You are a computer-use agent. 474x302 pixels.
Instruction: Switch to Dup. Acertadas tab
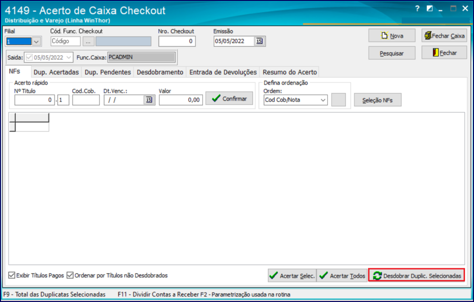tap(56, 72)
